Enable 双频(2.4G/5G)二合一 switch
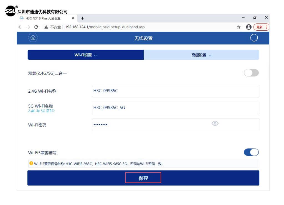284x205 pixels. [251, 73]
